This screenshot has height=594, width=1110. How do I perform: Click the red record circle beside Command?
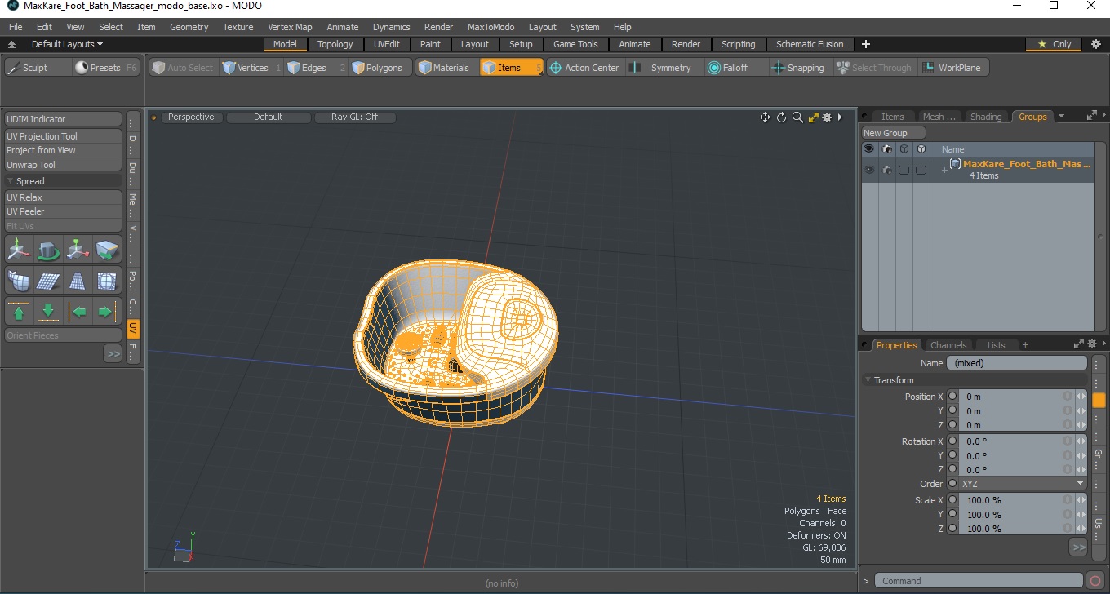click(x=1095, y=581)
